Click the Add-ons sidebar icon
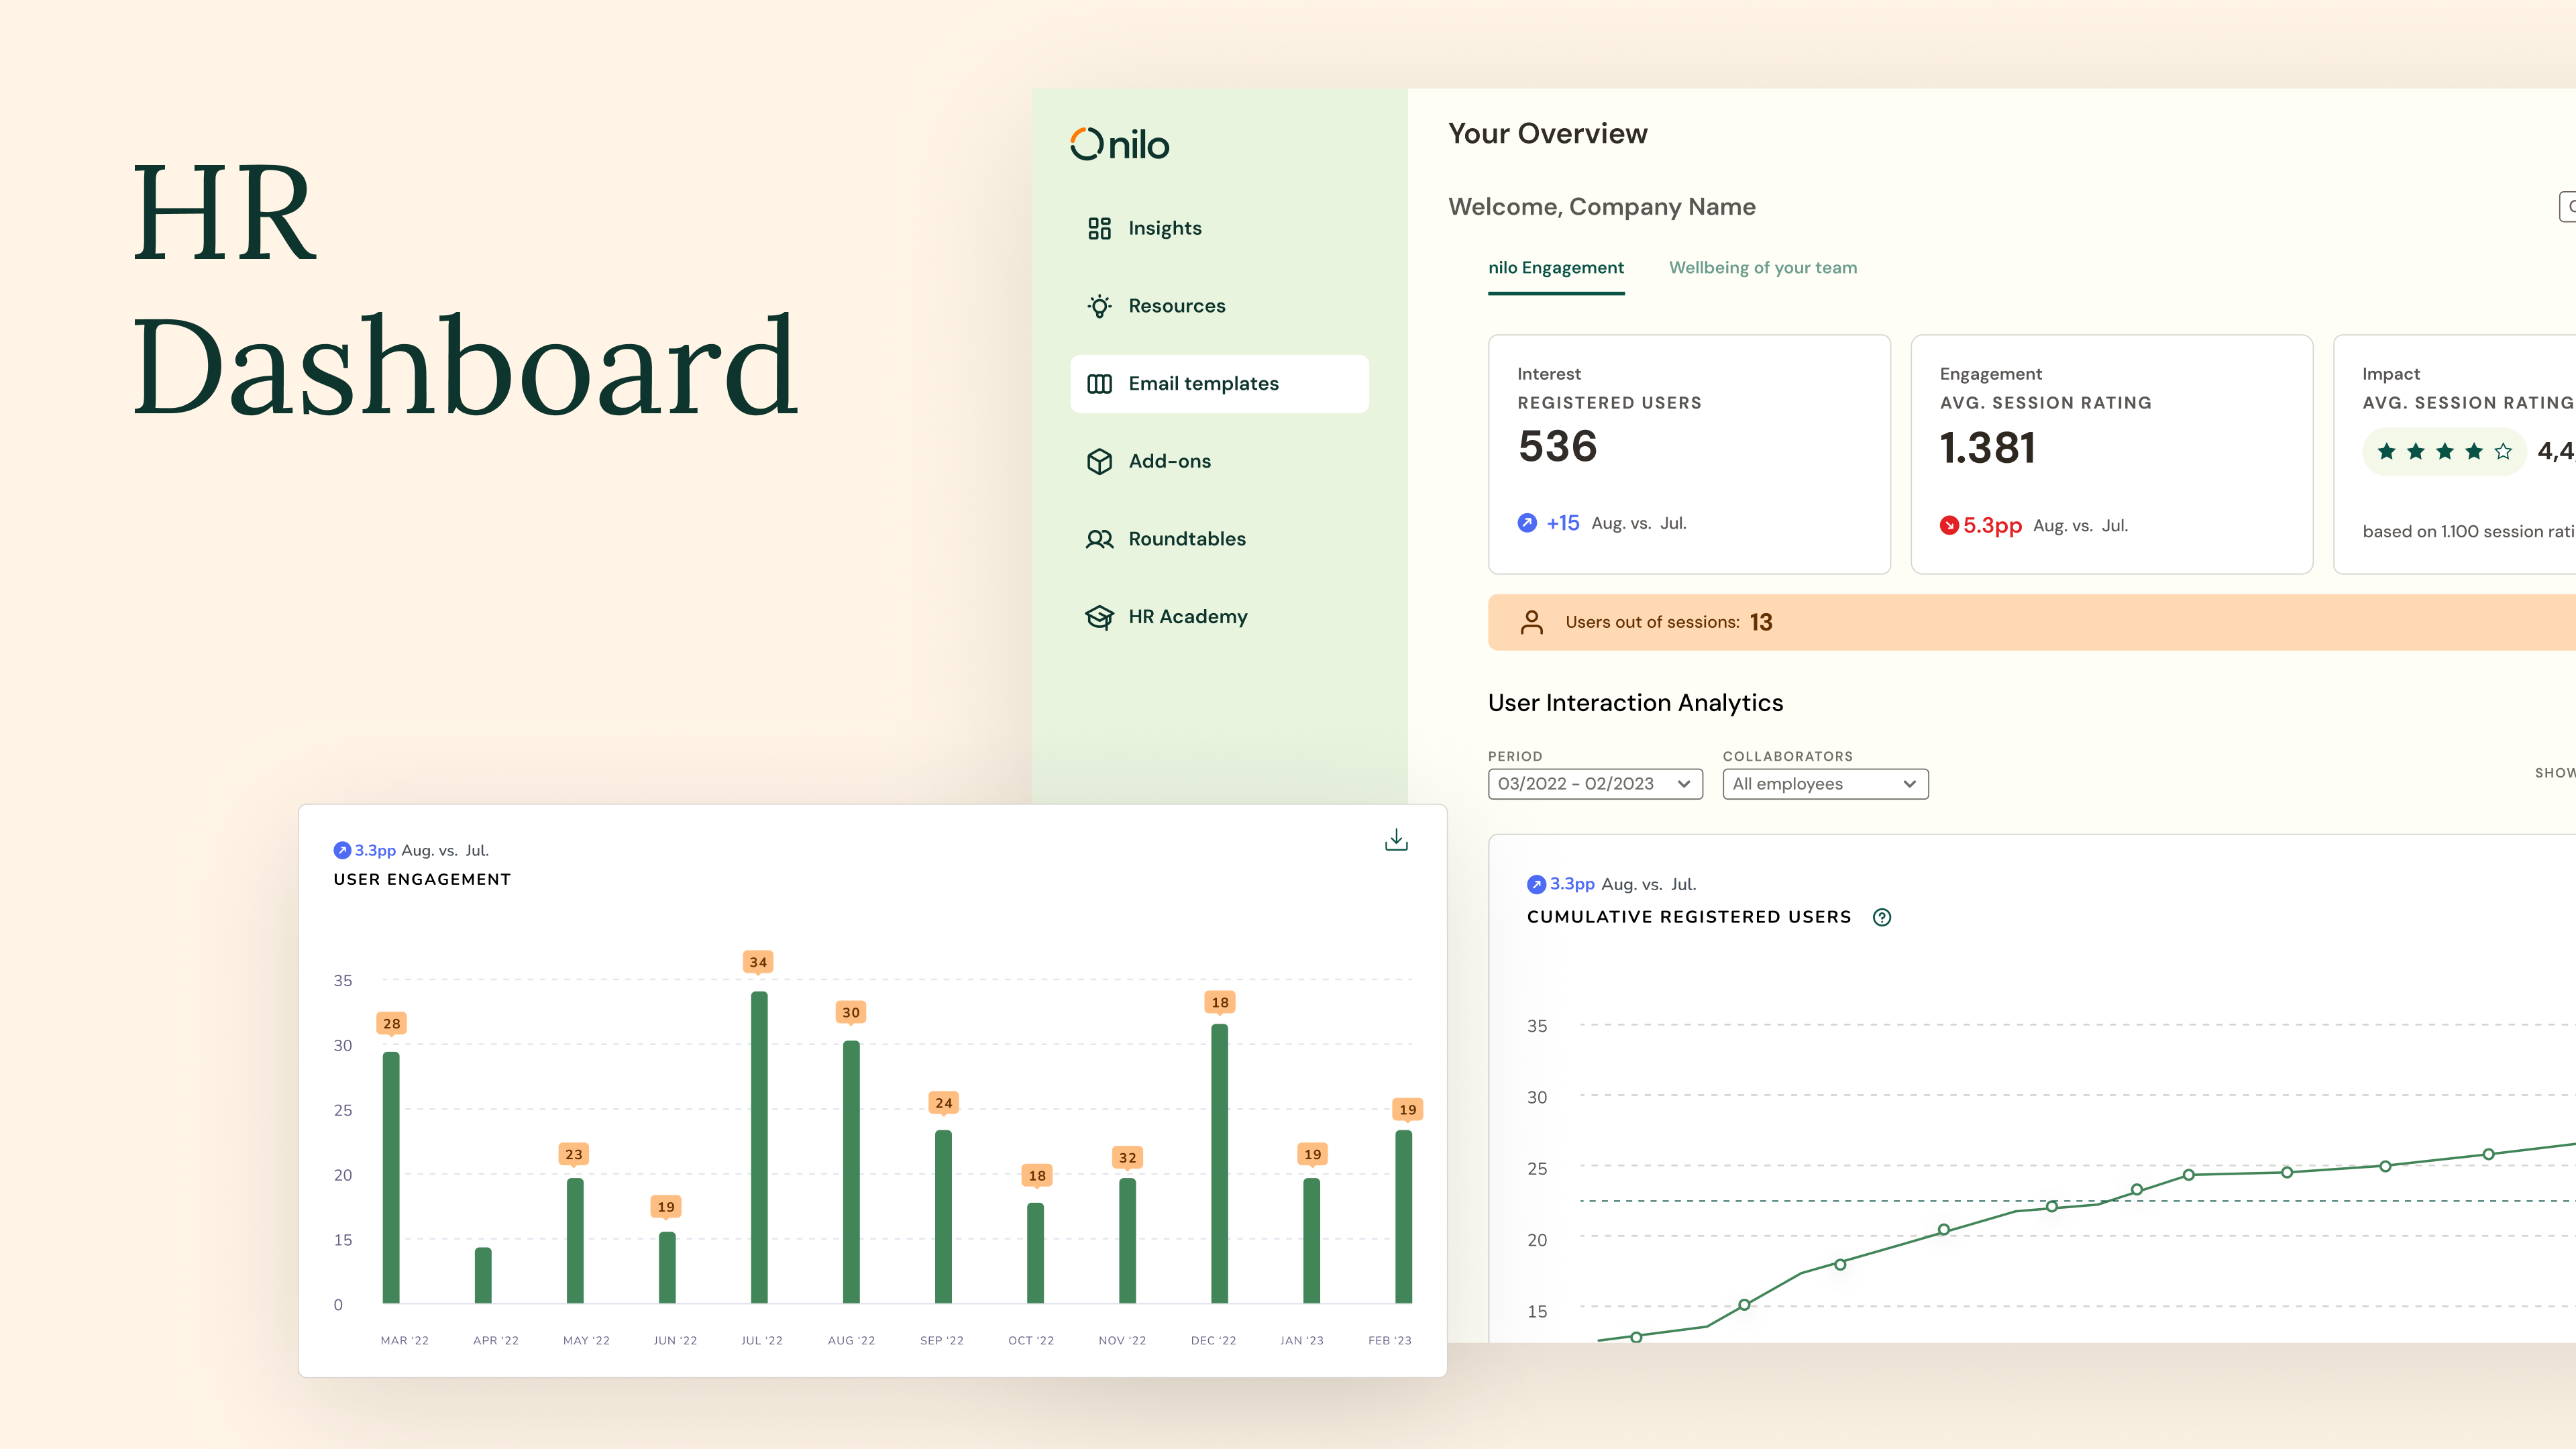This screenshot has width=2576, height=1449. click(1099, 460)
